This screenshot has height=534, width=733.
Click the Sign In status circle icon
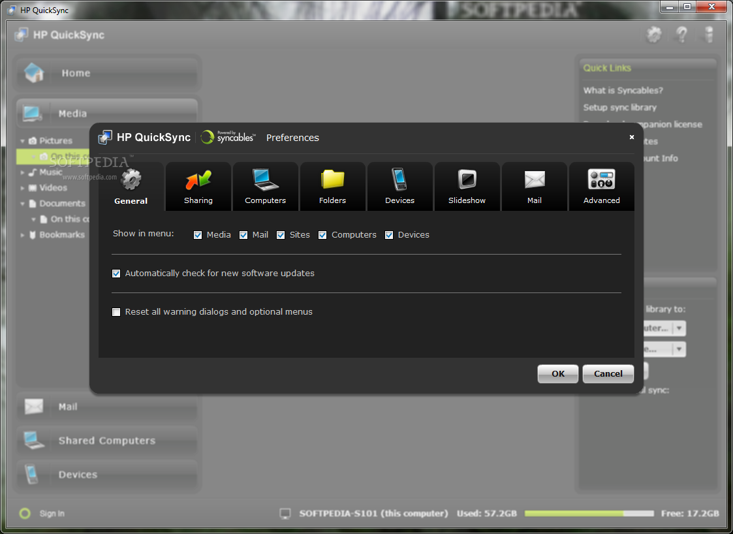tap(25, 513)
